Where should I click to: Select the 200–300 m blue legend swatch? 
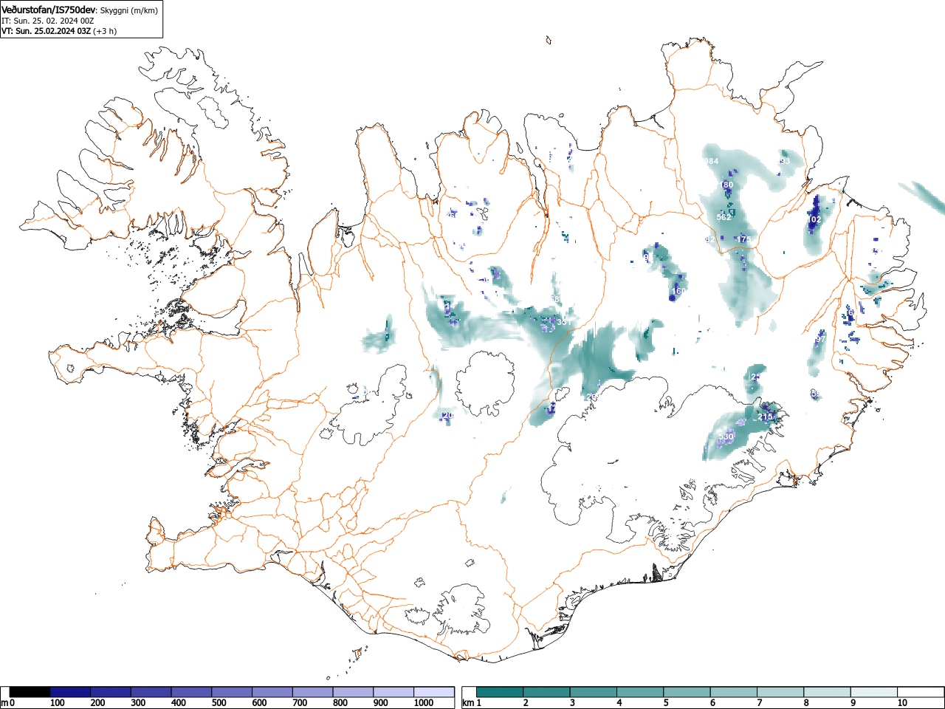[x=111, y=692]
